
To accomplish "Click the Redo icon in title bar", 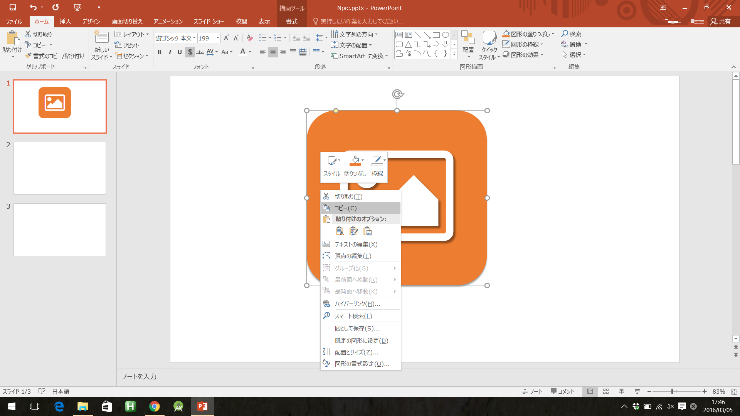I will pyautogui.click(x=55, y=7).
